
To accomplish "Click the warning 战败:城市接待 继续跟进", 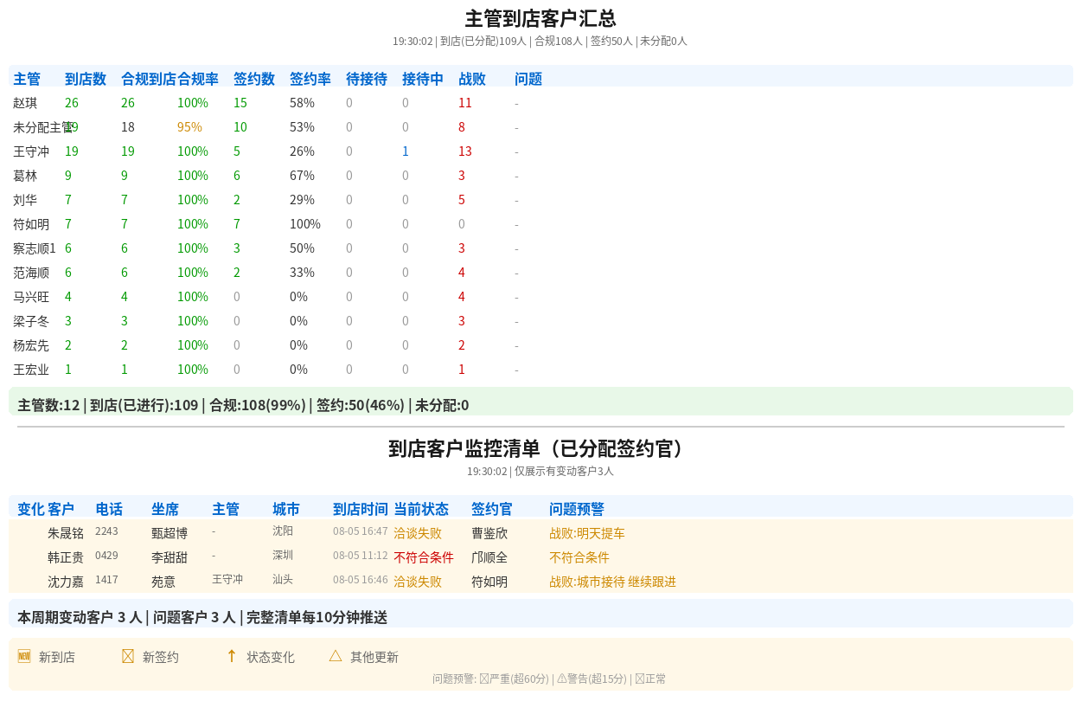I will tap(612, 582).
